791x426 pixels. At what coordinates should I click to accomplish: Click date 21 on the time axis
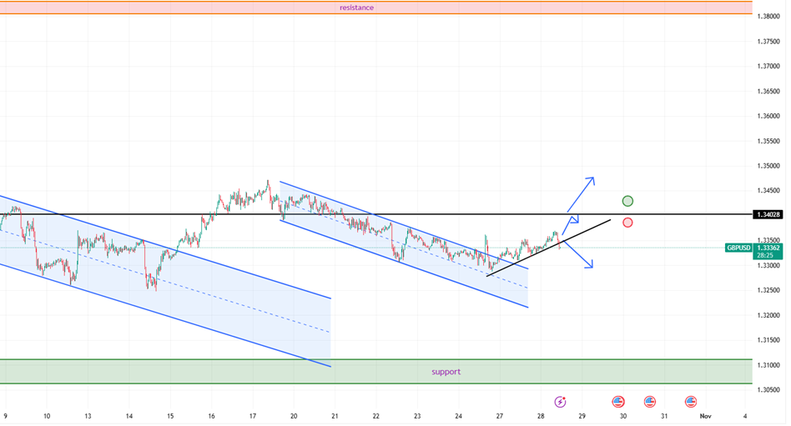click(x=335, y=415)
